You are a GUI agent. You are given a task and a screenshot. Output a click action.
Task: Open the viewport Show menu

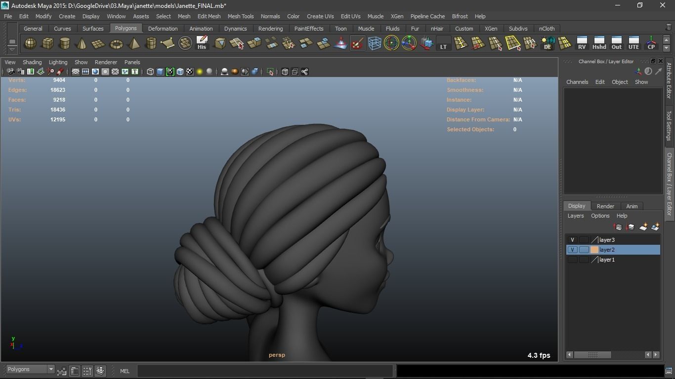(x=81, y=62)
